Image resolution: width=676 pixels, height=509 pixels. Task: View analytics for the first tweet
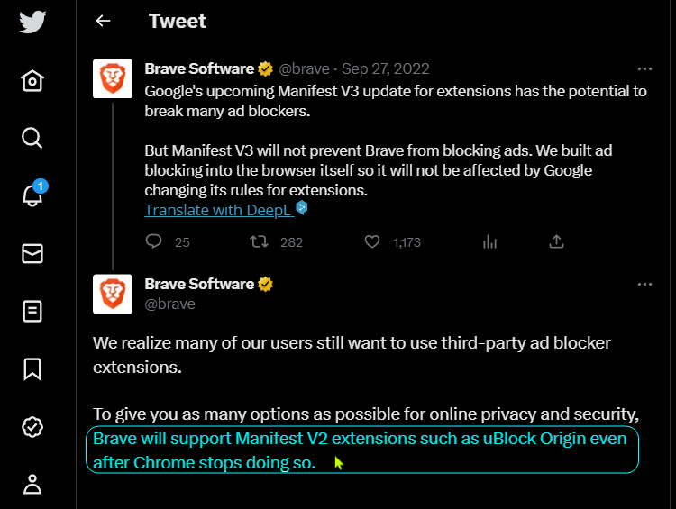(489, 241)
